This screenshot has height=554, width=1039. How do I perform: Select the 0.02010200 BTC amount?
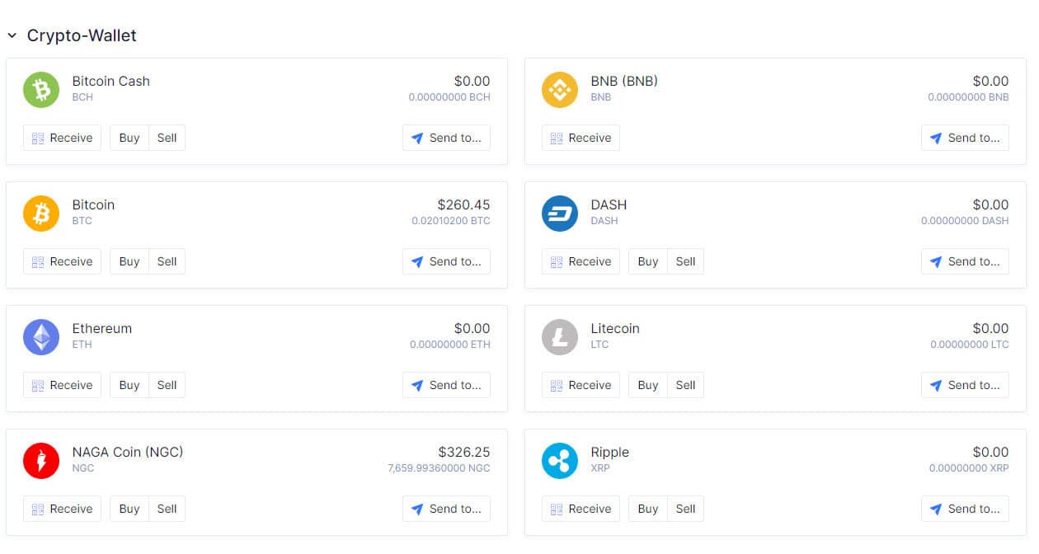tap(451, 221)
